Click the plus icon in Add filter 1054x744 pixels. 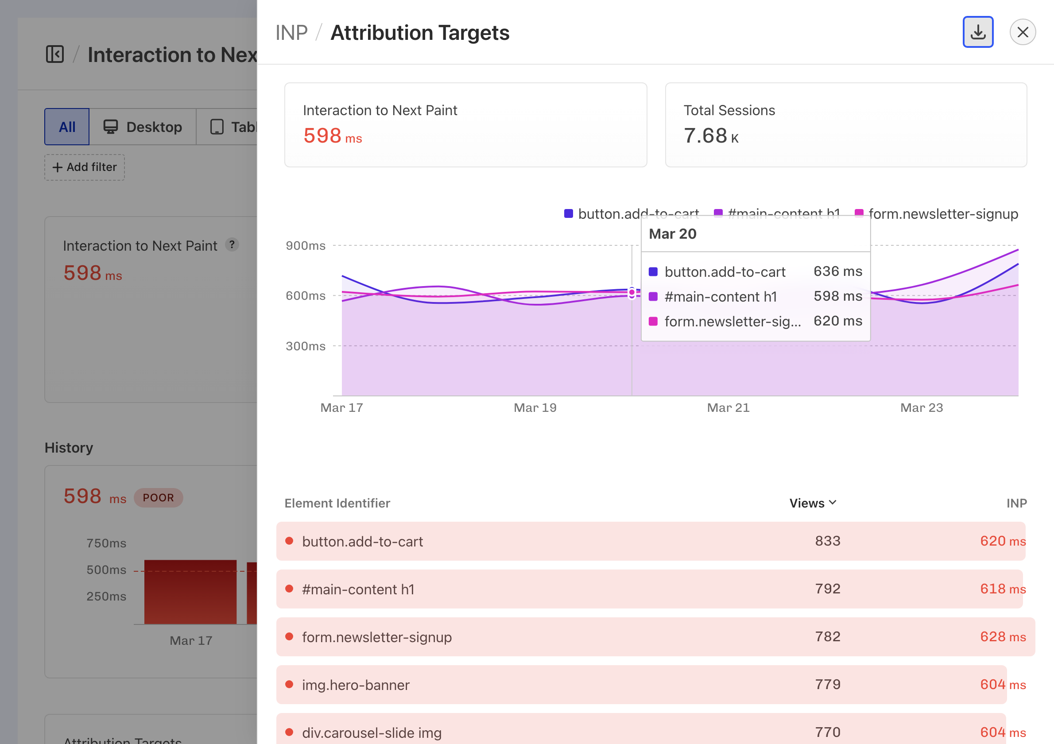click(x=58, y=167)
